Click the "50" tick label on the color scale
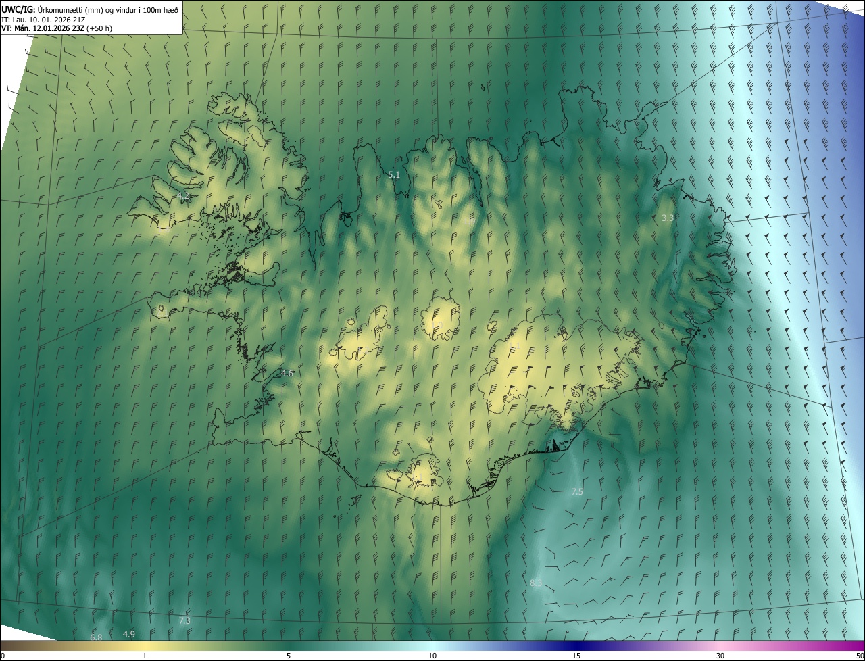This screenshot has width=865, height=661. pos(860,656)
